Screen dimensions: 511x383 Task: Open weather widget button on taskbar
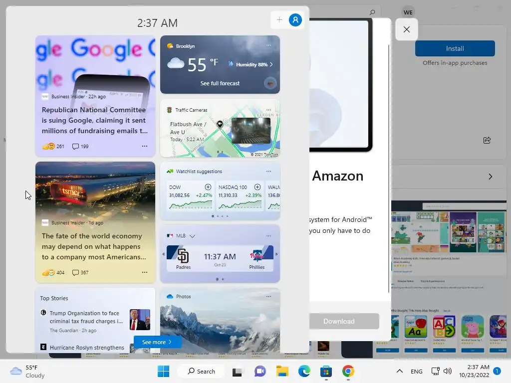(x=27, y=371)
